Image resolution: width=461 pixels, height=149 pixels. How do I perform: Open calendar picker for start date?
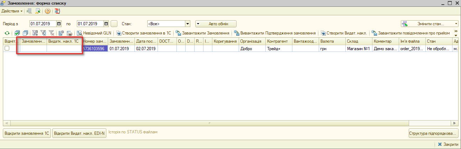click(x=59, y=24)
